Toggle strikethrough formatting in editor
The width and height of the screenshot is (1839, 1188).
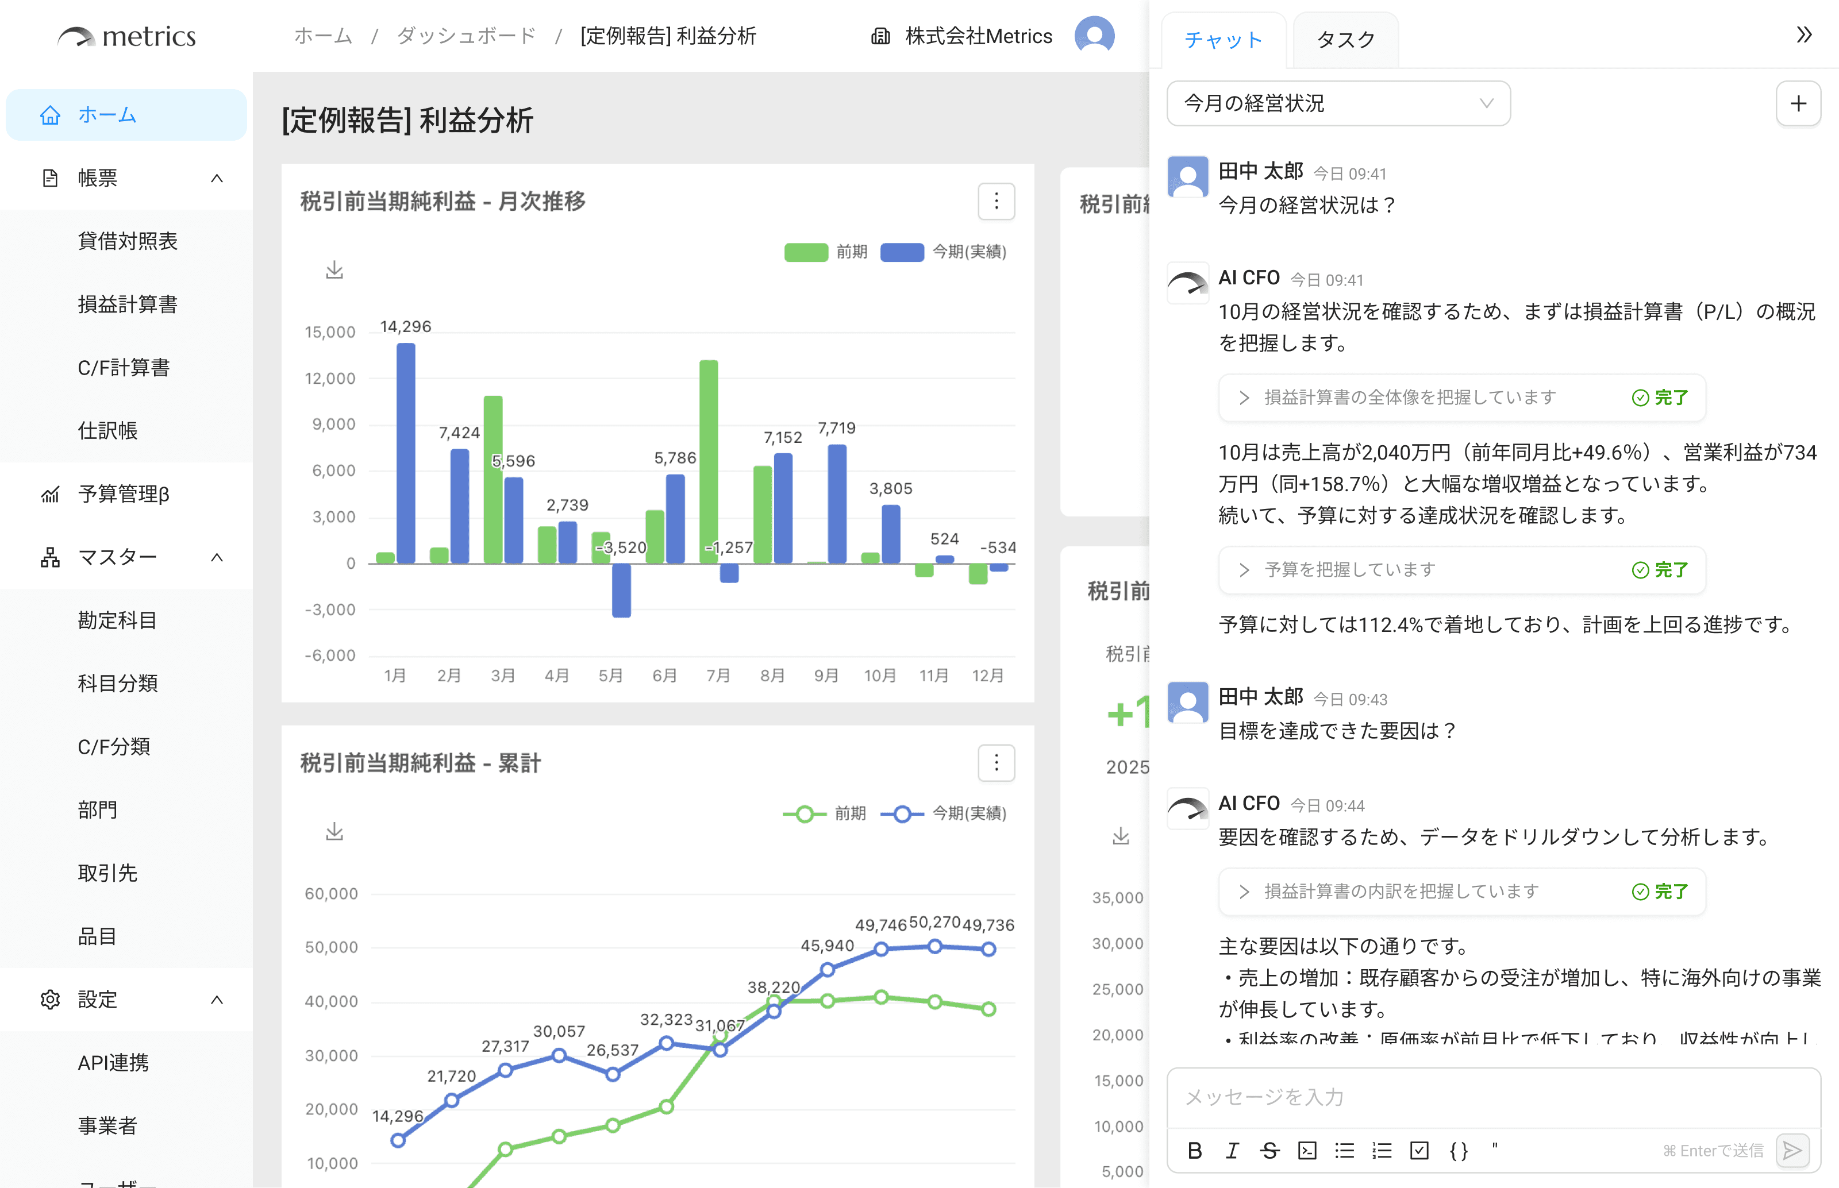[1269, 1151]
